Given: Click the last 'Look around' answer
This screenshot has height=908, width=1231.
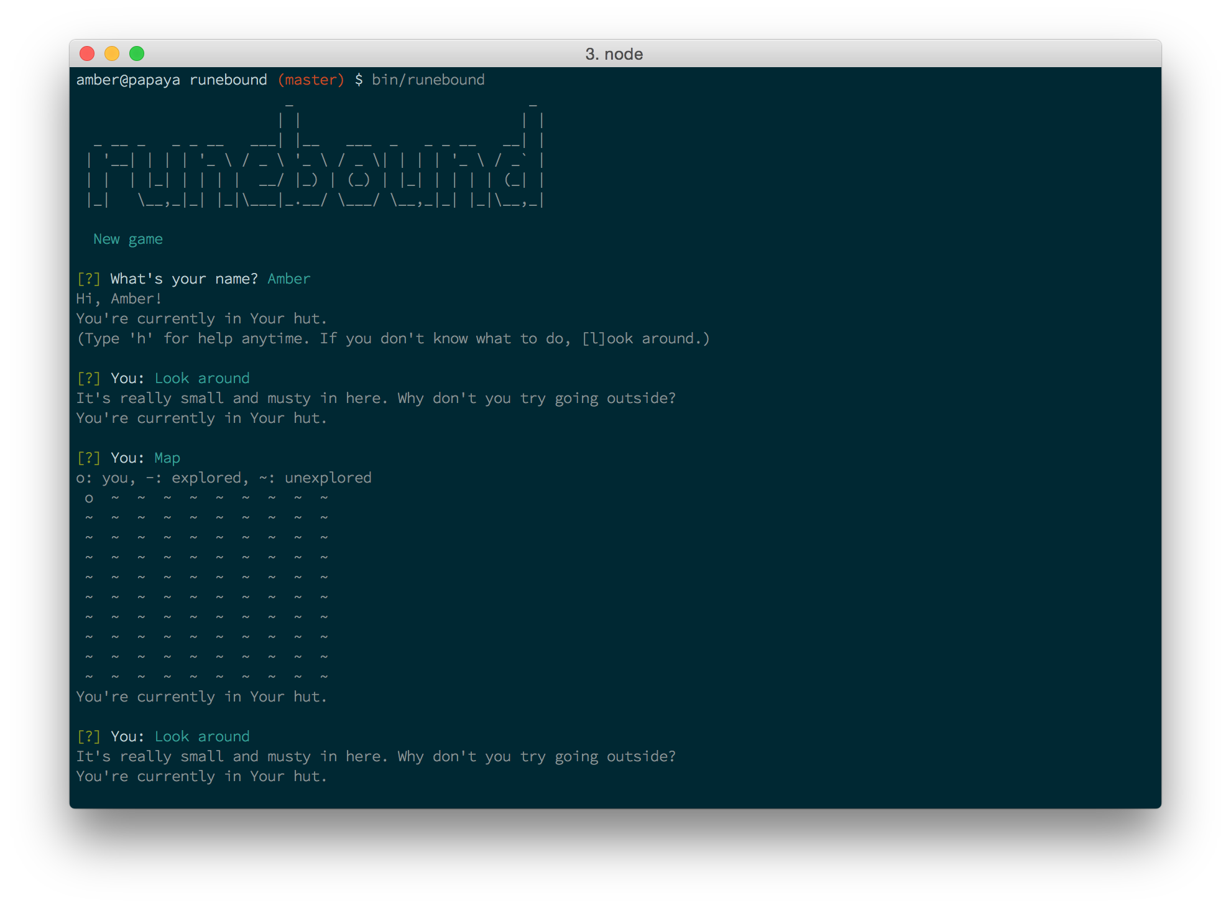Looking at the screenshot, I should pyautogui.click(x=202, y=737).
